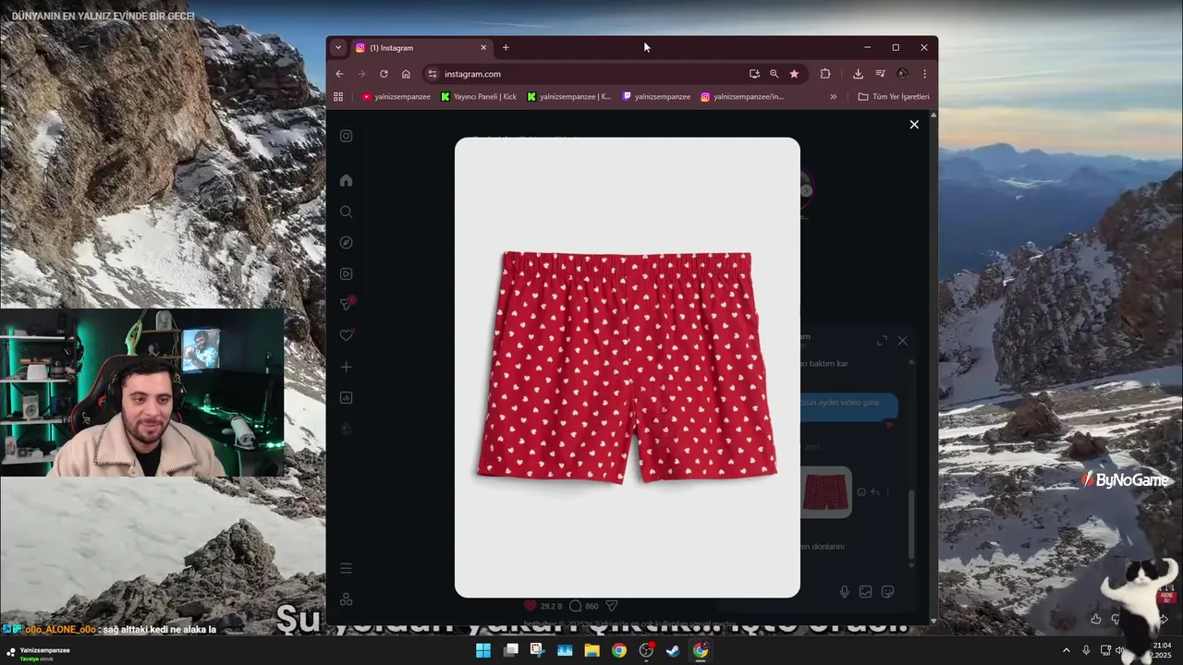Open Reels from the Instagram sidebar

(346, 273)
